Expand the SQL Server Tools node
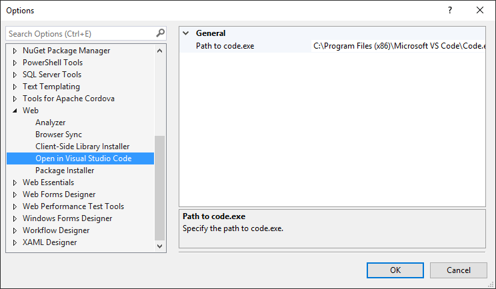The width and height of the screenshot is (496, 289). (15, 75)
